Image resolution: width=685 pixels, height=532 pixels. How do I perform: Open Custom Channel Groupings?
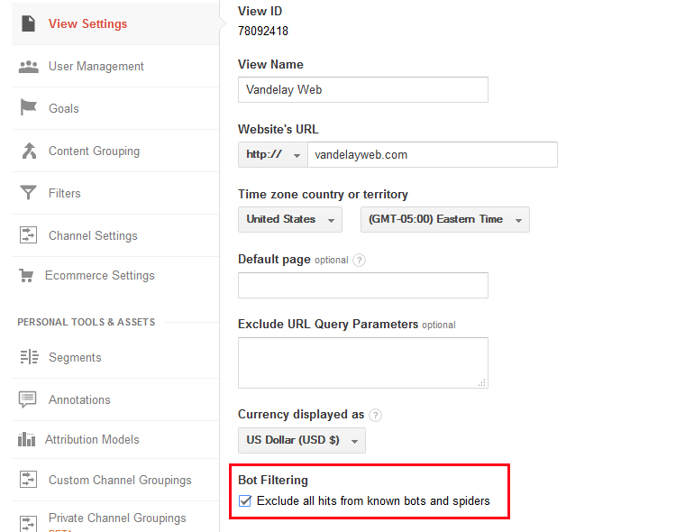point(115,480)
